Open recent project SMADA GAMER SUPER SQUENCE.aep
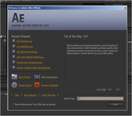 click(33, 68)
